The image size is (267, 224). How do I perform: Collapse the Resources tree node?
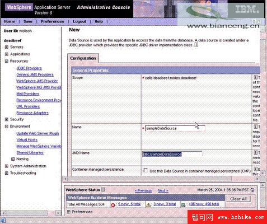pos(7,61)
